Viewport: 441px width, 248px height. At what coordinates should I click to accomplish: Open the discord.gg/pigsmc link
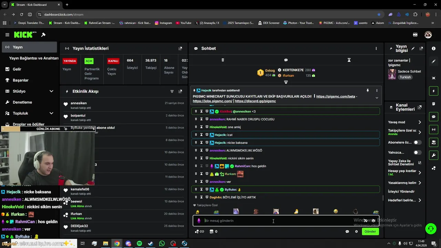pos(255,101)
